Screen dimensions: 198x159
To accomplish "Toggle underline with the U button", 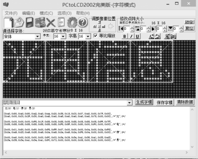I will click(138, 36).
